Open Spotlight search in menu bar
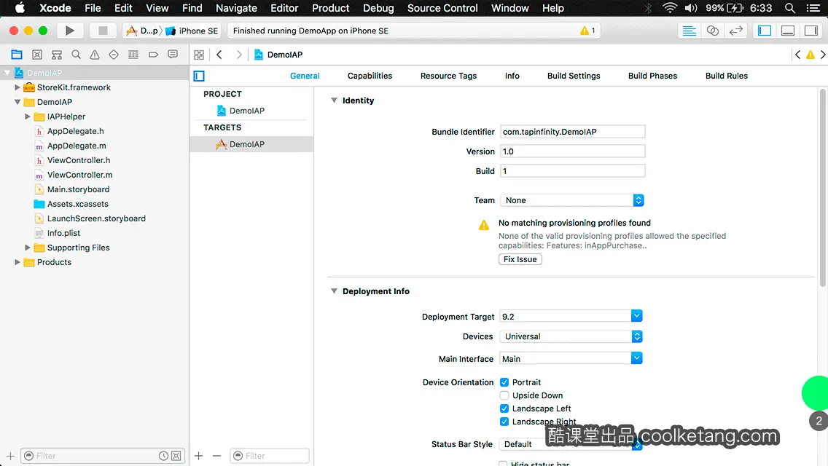Screen dimensions: 828x466 click(x=790, y=8)
